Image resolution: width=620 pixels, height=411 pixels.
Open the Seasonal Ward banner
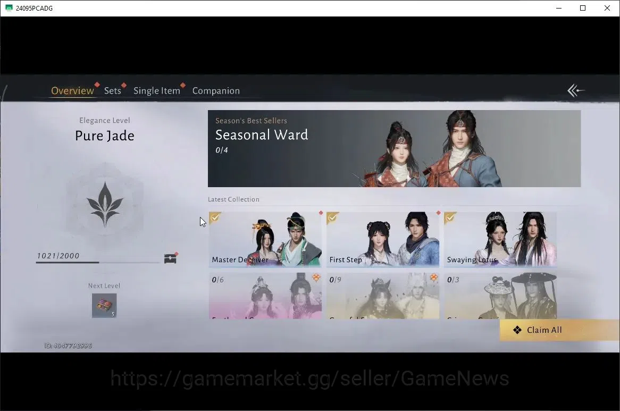(394, 148)
